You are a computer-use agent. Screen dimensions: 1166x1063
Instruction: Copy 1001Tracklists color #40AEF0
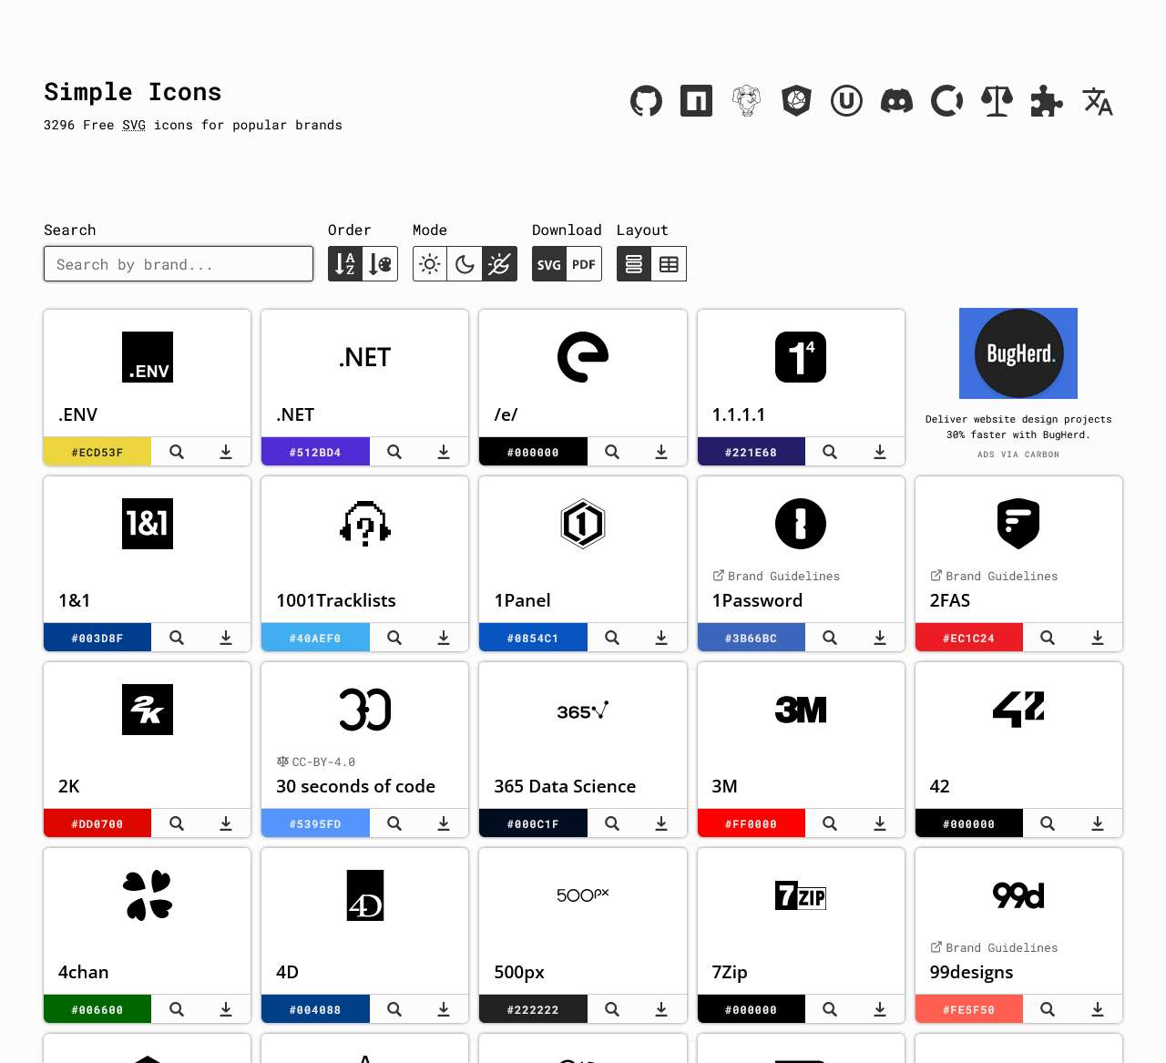coord(315,638)
